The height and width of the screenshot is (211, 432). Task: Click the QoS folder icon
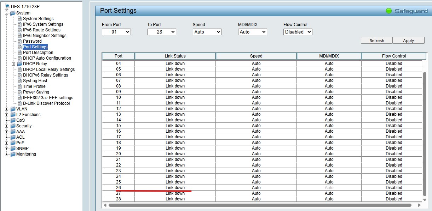coord(13,120)
